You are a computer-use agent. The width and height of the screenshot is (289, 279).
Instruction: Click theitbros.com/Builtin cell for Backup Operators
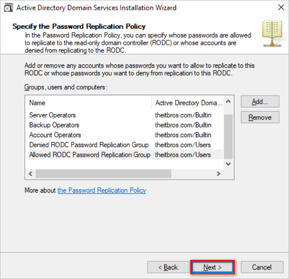[x=183, y=125]
